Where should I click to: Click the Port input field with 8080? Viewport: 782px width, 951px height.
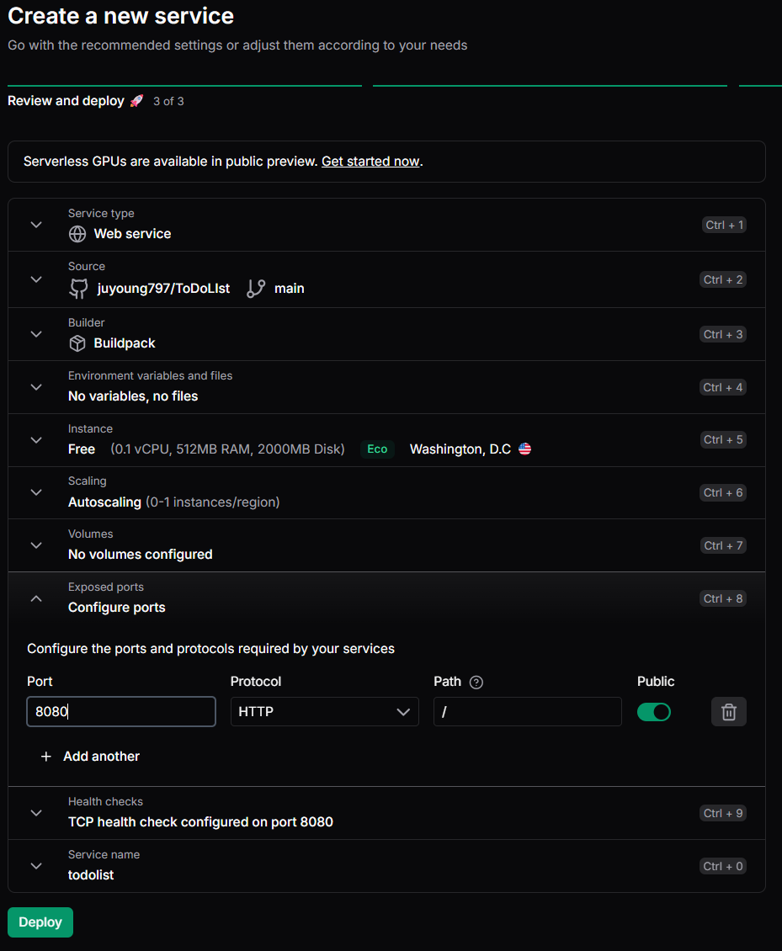pyautogui.click(x=121, y=712)
